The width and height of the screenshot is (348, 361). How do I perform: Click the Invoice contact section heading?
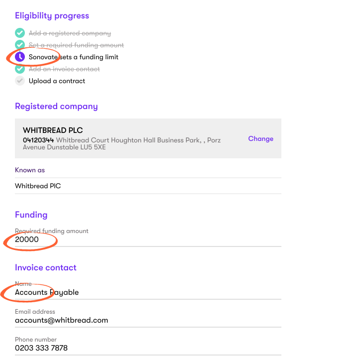[46, 267]
